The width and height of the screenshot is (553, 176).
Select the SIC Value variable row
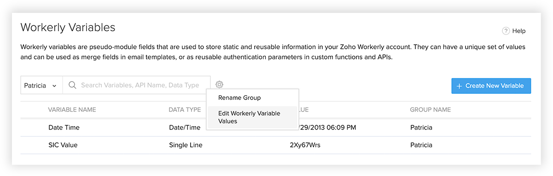(x=276, y=145)
